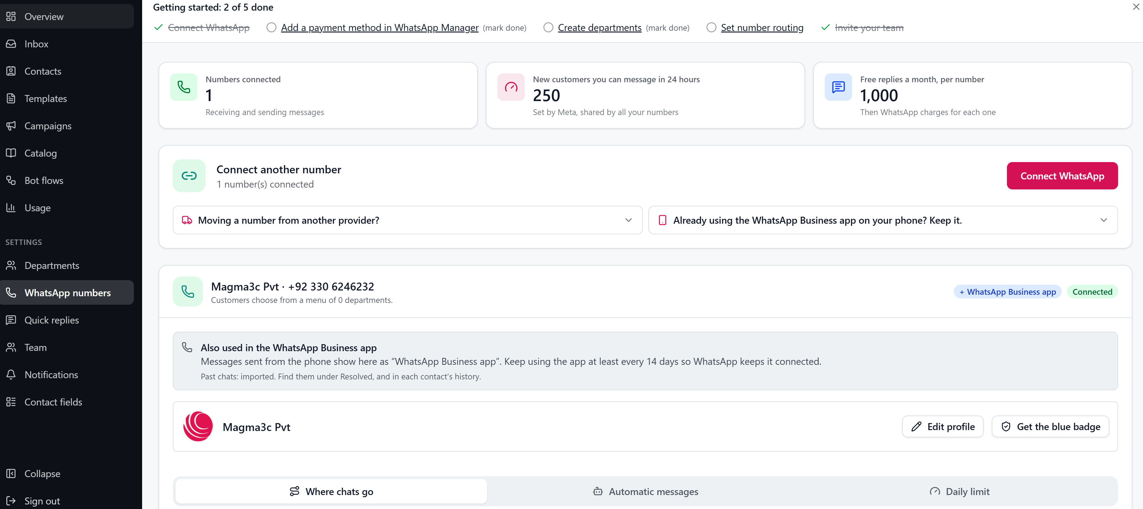Switch to the Where chats go tab
This screenshot has width=1143, height=509.
click(x=331, y=491)
